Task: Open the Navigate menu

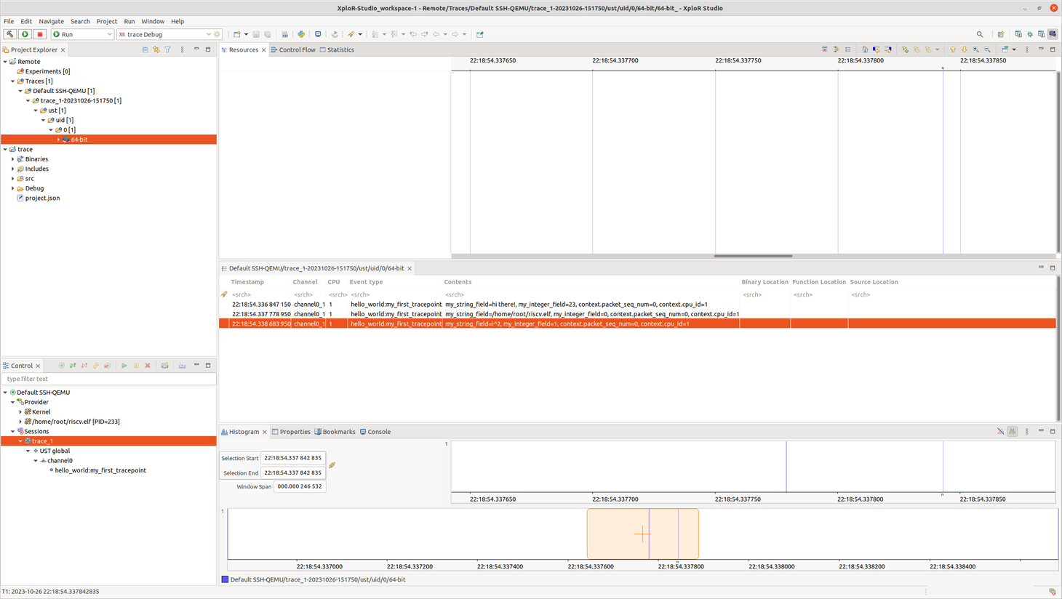Action: (x=51, y=21)
